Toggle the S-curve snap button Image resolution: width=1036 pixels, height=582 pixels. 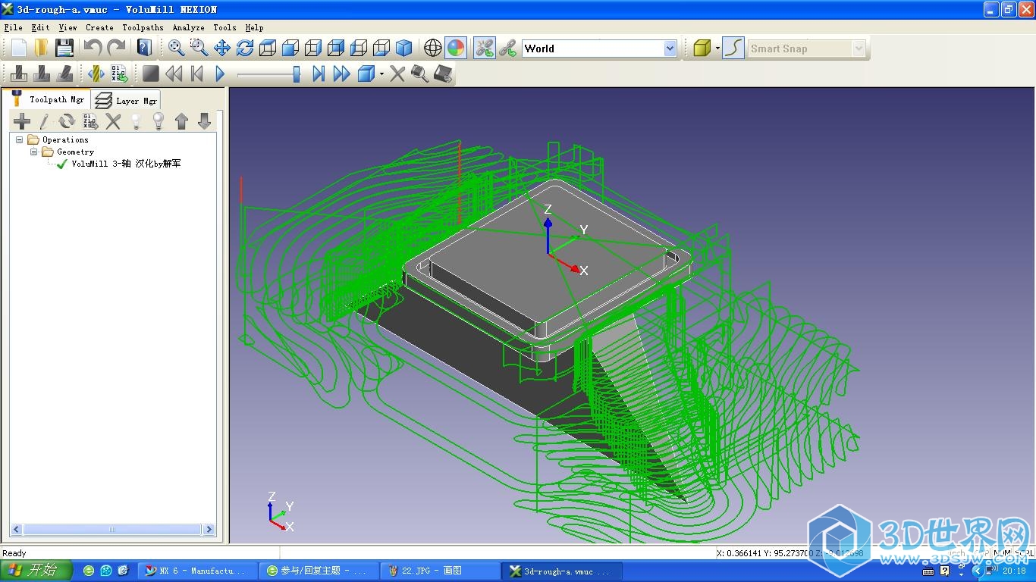pos(733,48)
